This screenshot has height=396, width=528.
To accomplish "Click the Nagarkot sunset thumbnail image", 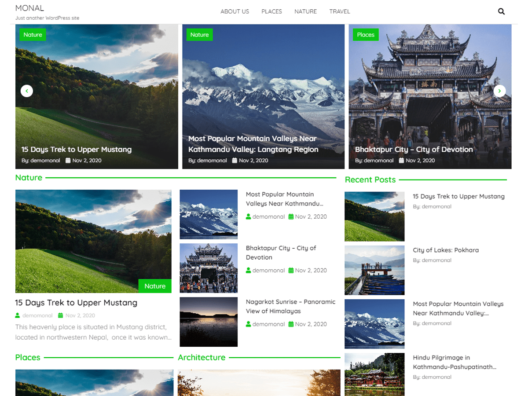I will (209, 322).
